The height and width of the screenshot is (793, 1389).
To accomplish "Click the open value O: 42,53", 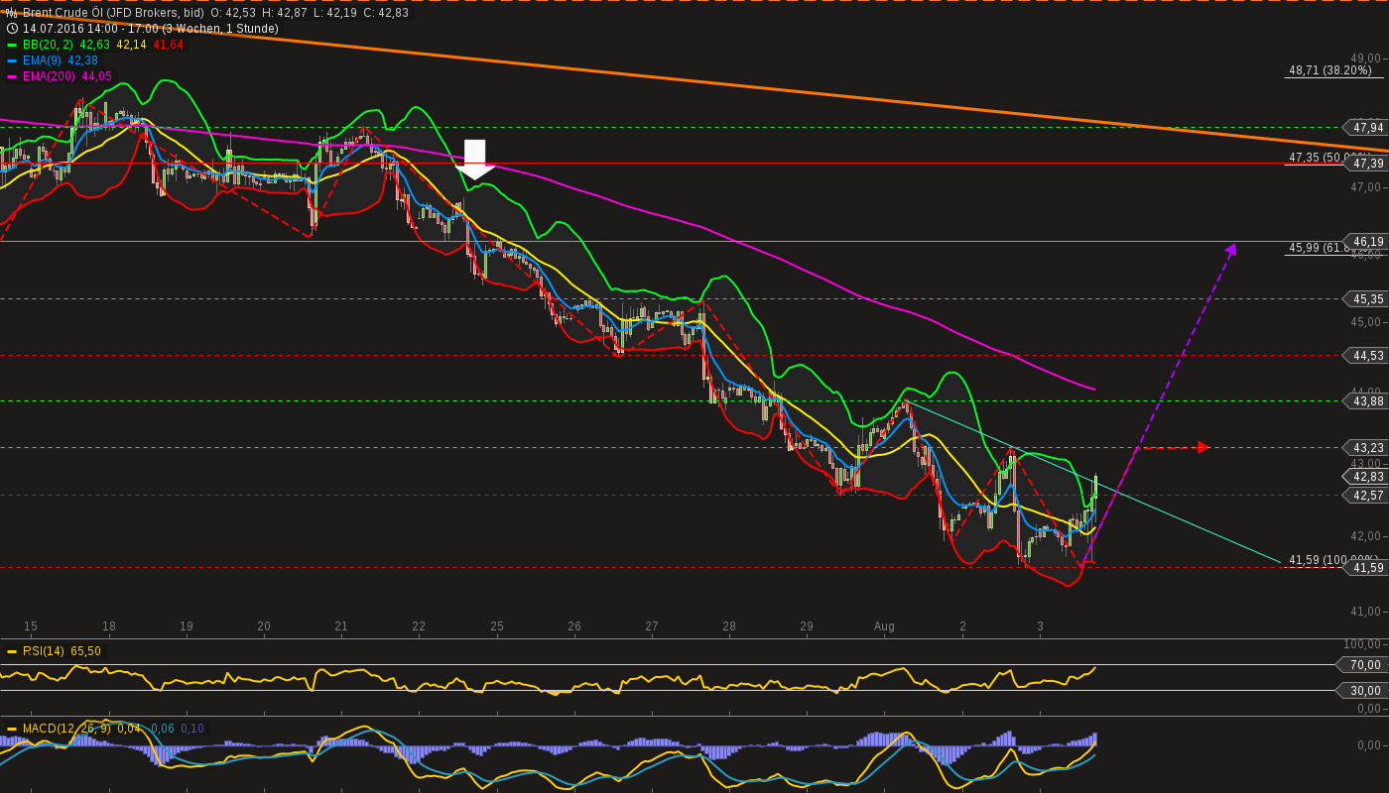I will point(233,13).
